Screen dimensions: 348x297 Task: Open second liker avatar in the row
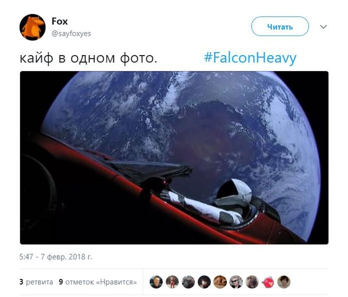tap(172, 282)
